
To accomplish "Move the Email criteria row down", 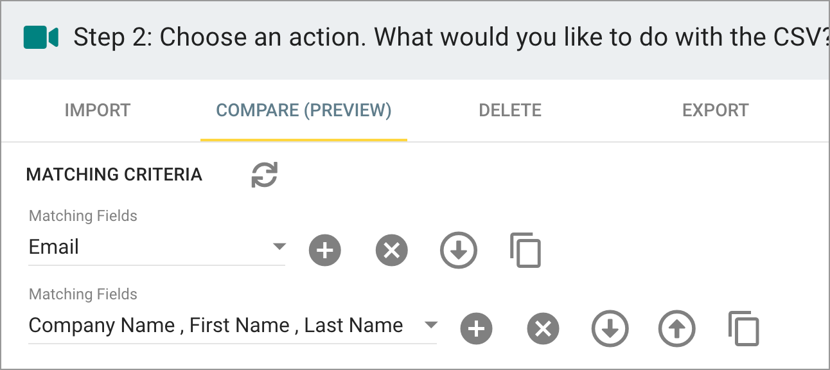I will (459, 250).
